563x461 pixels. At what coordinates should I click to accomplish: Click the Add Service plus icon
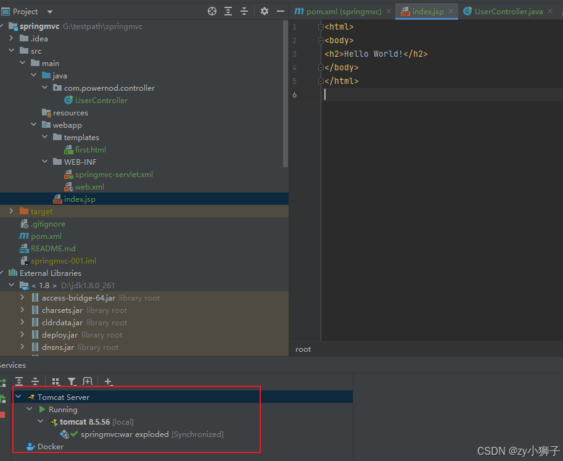pyautogui.click(x=108, y=381)
